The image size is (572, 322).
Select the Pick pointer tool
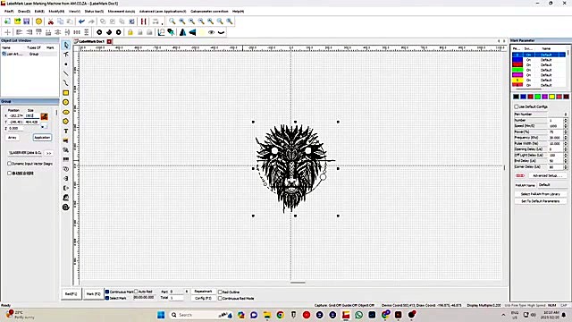[66, 45]
